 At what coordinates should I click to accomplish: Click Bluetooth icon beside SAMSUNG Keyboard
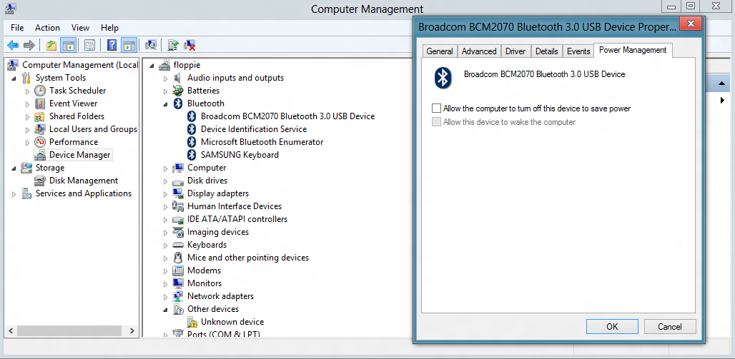(x=191, y=155)
